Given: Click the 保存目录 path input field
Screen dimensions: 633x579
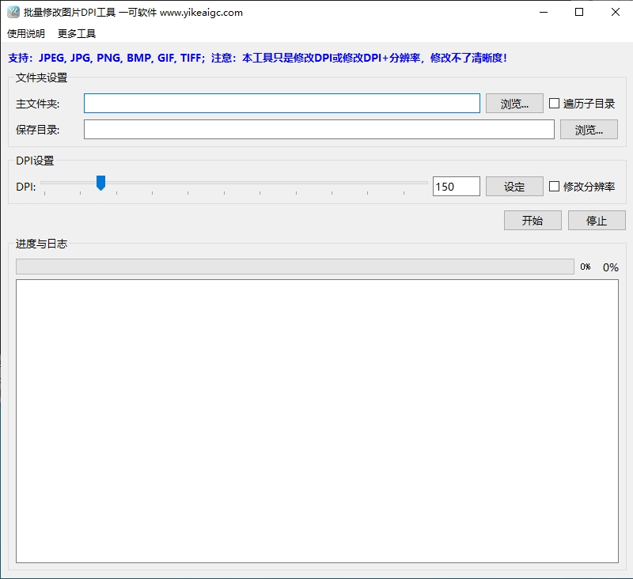Looking at the screenshot, I should [x=319, y=129].
